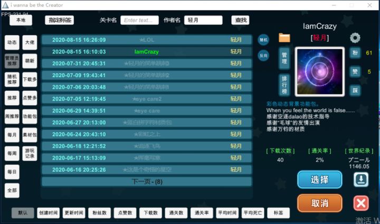Sort by 创建时间

(48, 213)
